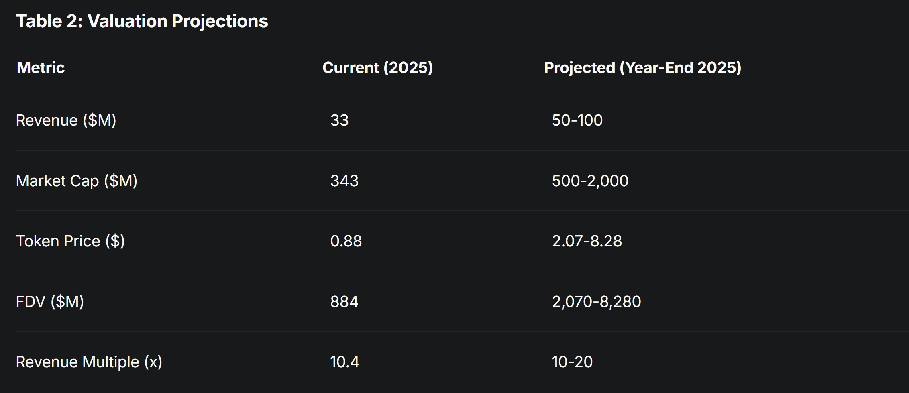Select the Revenue ($M) row label
This screenshot has width=909, height=393.
pyautogui.click(x=66, y=120)
